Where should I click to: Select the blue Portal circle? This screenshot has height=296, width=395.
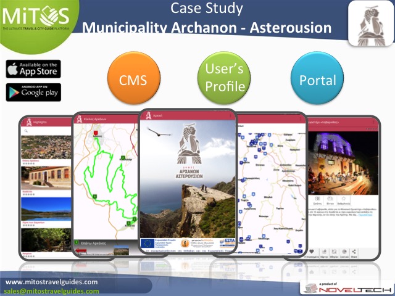click(x=317, y=78)
